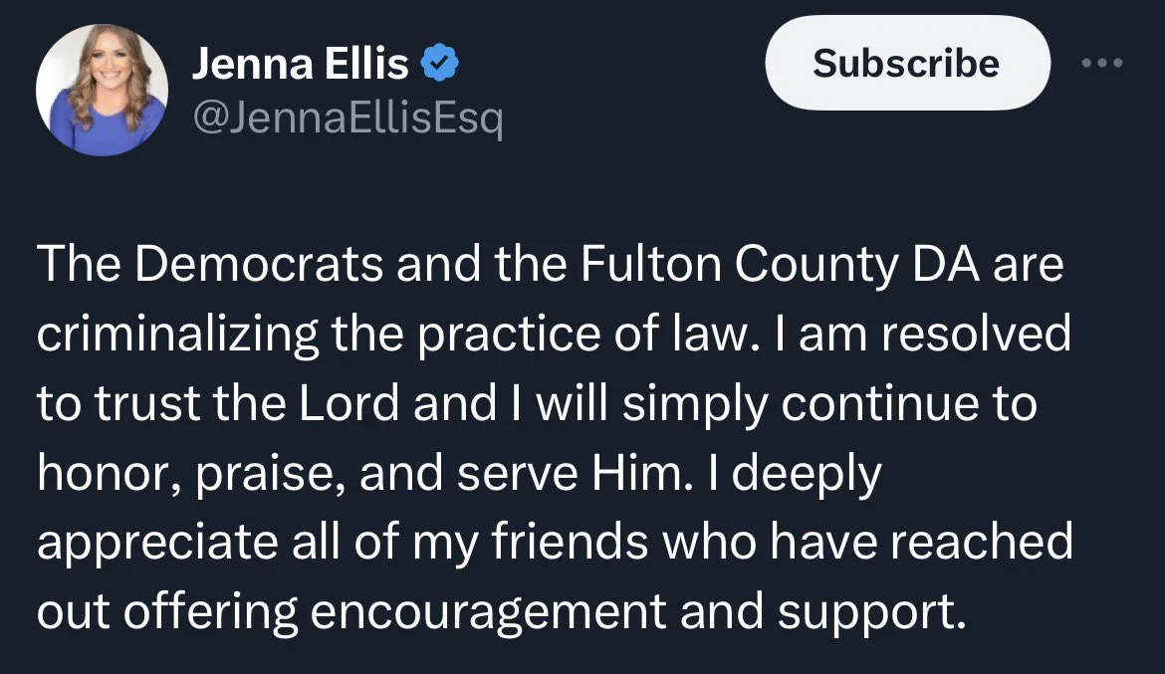
Task: Open the three-dot more options menu
Action: [1102, 64]
